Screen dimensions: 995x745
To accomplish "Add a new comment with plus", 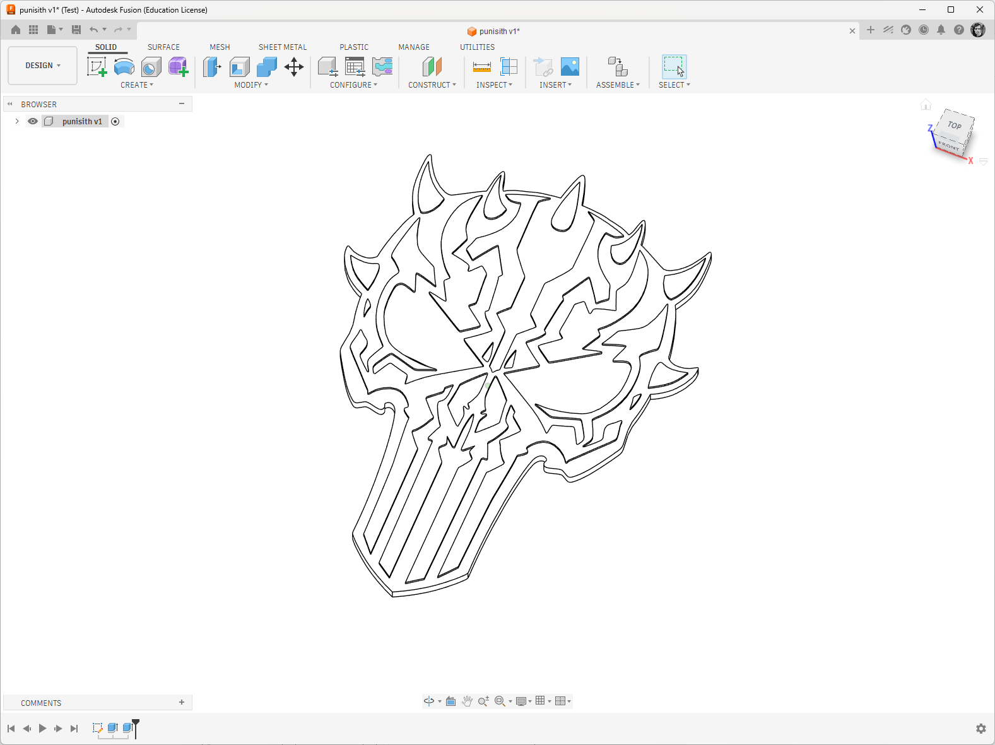I will 182,702.
